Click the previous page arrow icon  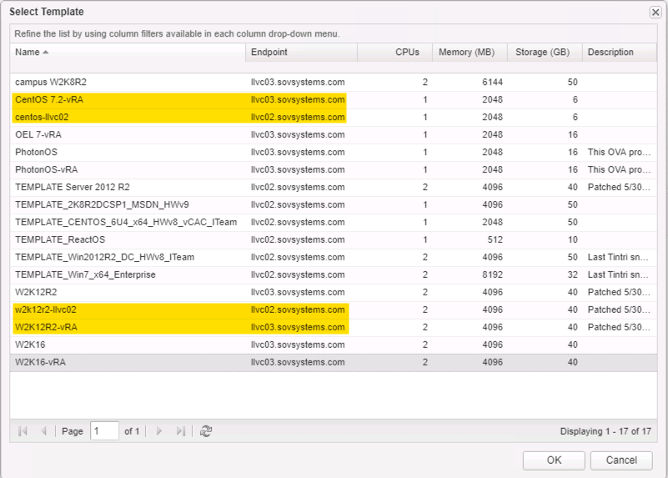(x=43, y=431)
